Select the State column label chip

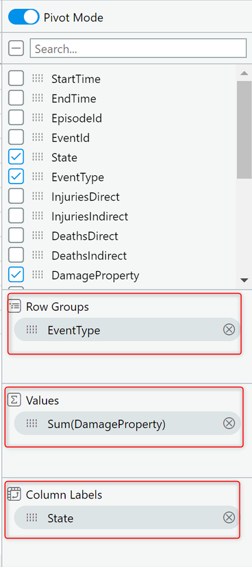click(127, 518)
